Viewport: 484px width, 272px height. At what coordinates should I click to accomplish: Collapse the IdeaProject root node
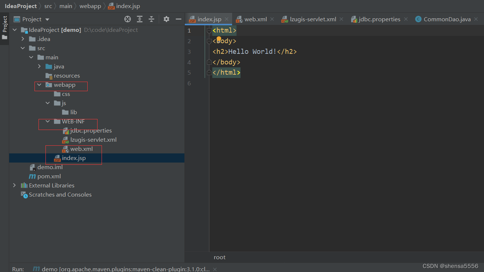click(x=15, y=30)
